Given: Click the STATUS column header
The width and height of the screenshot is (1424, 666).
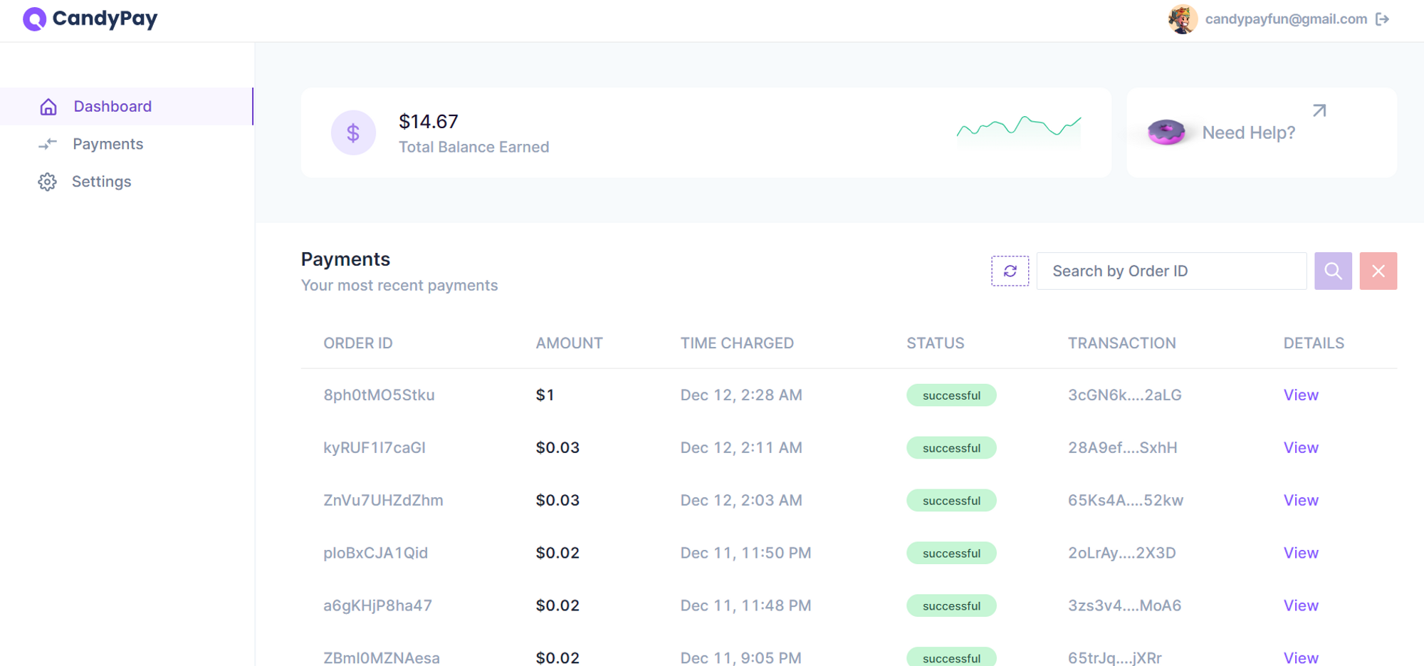Looking at the screenshot, I should pos(935,343).
